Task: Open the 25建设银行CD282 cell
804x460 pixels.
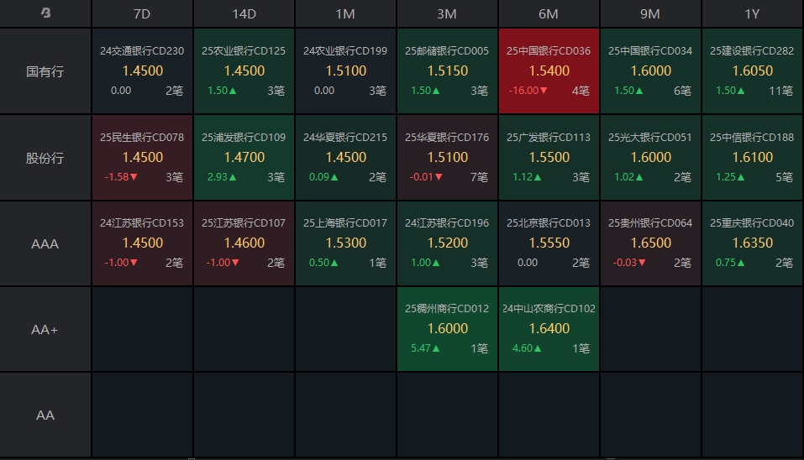Action: coord(752,71)
